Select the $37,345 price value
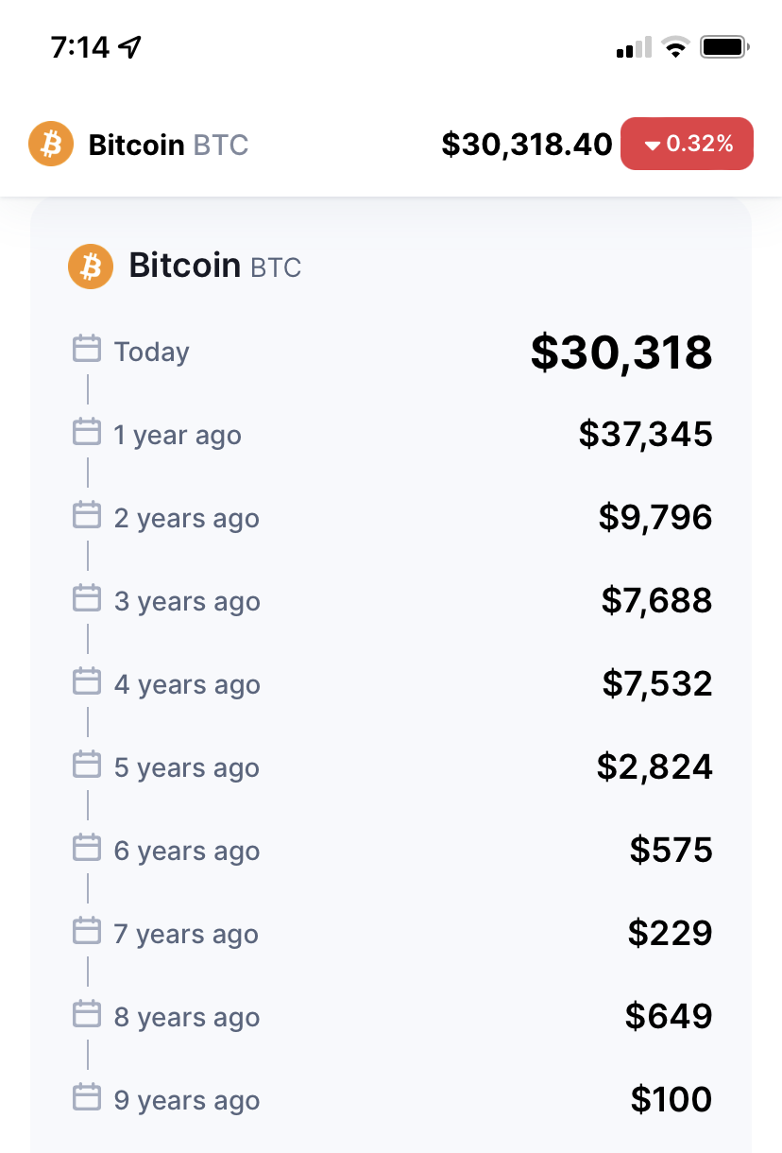 pos(646,434)
